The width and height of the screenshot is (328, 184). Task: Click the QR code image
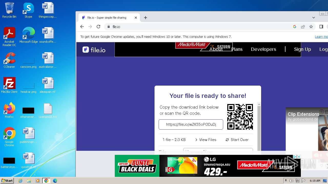pyautogui.click(x=240, y=117)
